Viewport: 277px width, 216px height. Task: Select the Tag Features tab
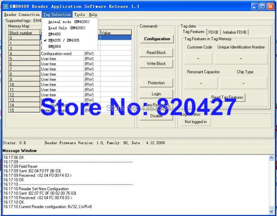[x=193, y=32]
